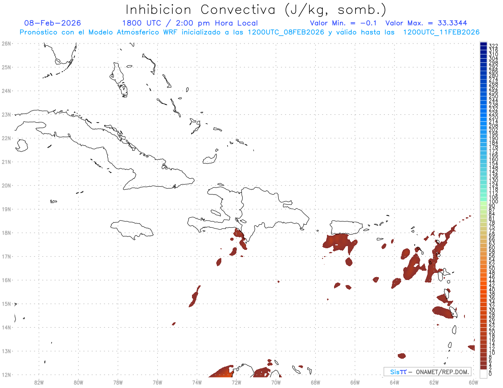The image size is (503, 388).
Task: Click the "26N" latitude label
Action: (6, 44)
